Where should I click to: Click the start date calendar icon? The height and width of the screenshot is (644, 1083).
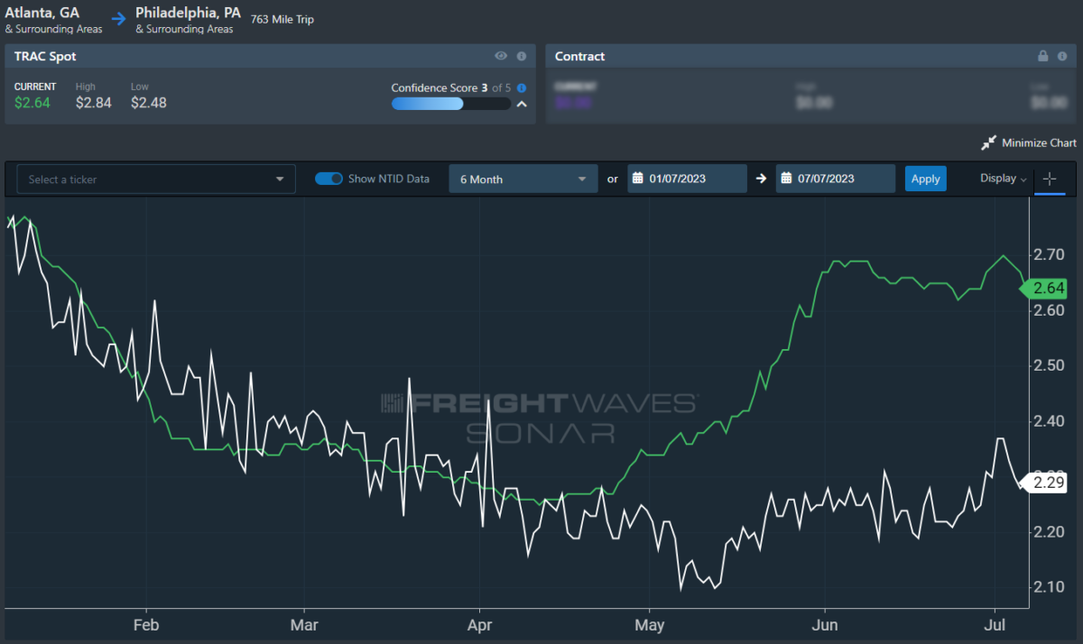(x=637, y=179)
